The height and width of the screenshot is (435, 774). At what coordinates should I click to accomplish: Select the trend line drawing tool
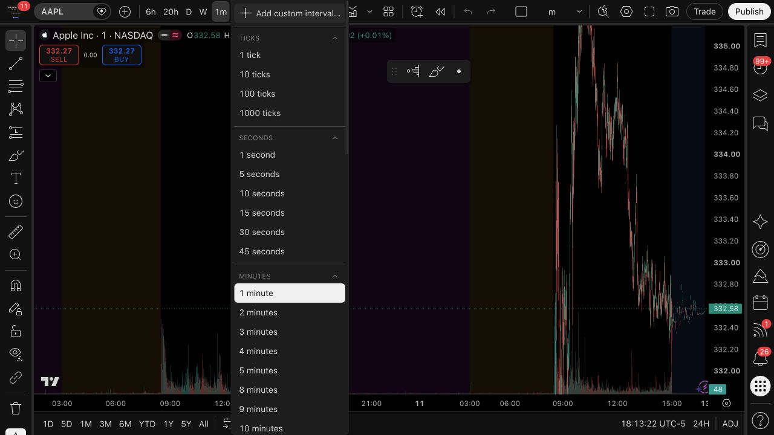16,63
